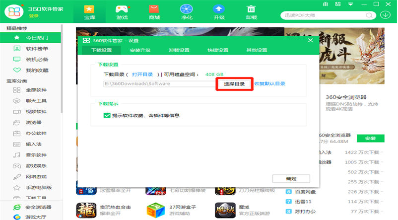Open the 快捷设置 settings tab

pyautogui.click(x=217, y=50)
